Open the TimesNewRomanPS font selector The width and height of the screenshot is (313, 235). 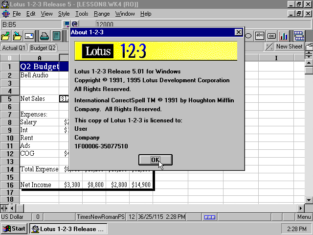pyautogui.click(x=101, y=217)
